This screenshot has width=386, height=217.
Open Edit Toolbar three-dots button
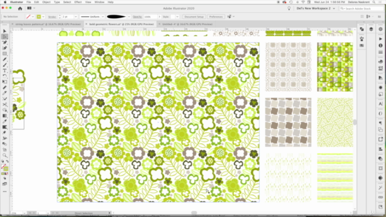[5, 192]
